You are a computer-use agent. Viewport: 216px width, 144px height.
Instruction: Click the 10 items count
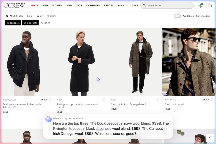pos(52,16)
